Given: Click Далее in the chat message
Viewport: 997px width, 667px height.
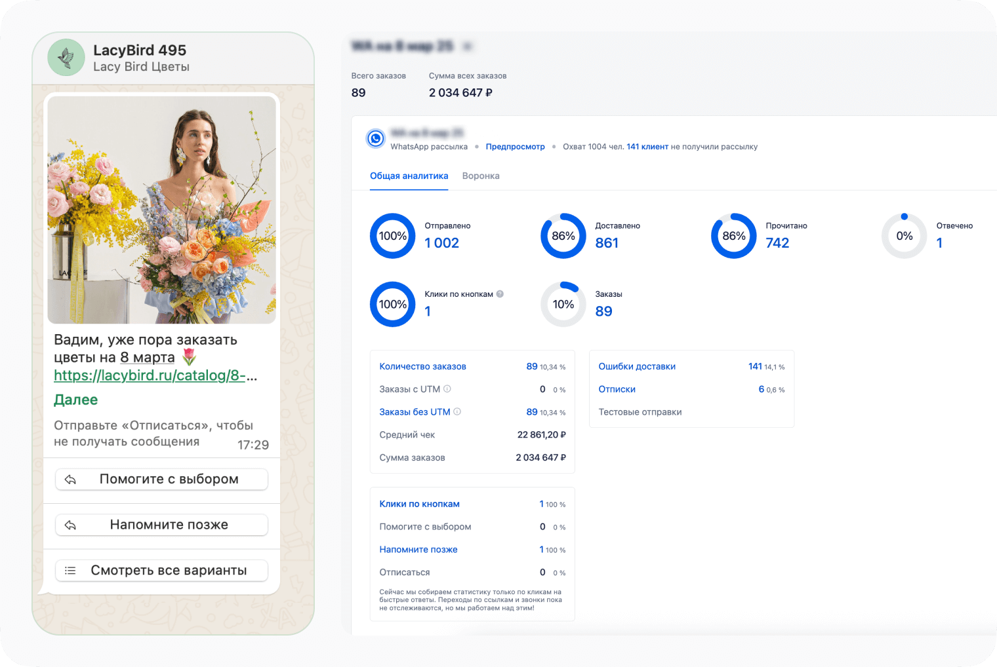Looking at the screenshot, I should click(75, 400).
